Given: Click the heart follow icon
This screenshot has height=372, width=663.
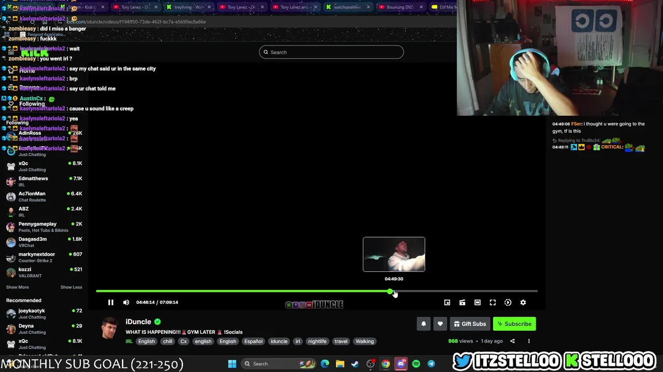Looking at the screenshot, I should pyautogui.click(x=440, y=324).
